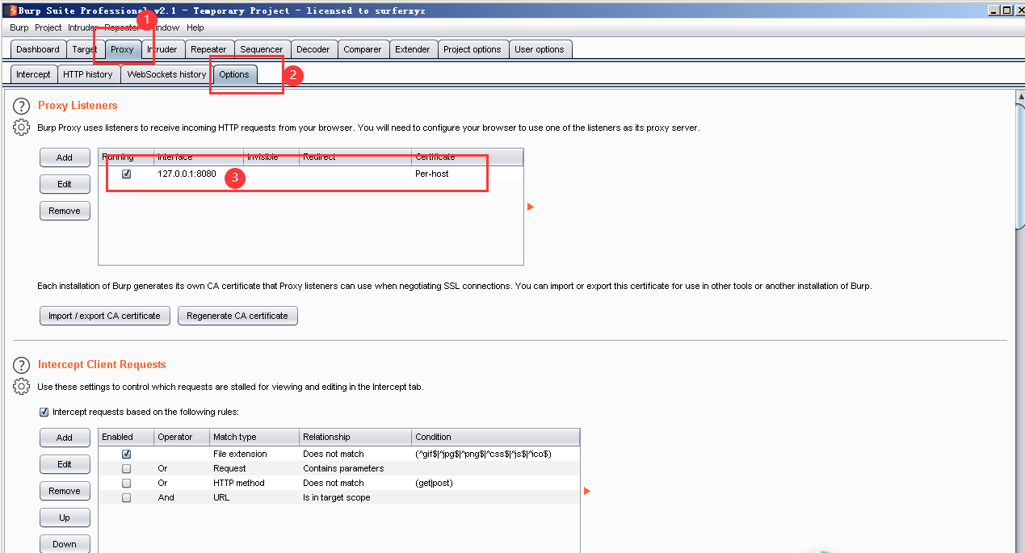Click Add button for Proxy Listeners
Viewport: 1025px width, 553px height.
pos(65,157)
